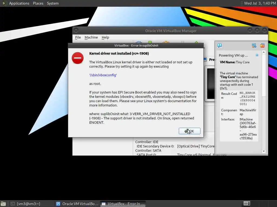Dismiss the 'Powering VM up' notification
277x207 pixels.
[x=257, y=55]
